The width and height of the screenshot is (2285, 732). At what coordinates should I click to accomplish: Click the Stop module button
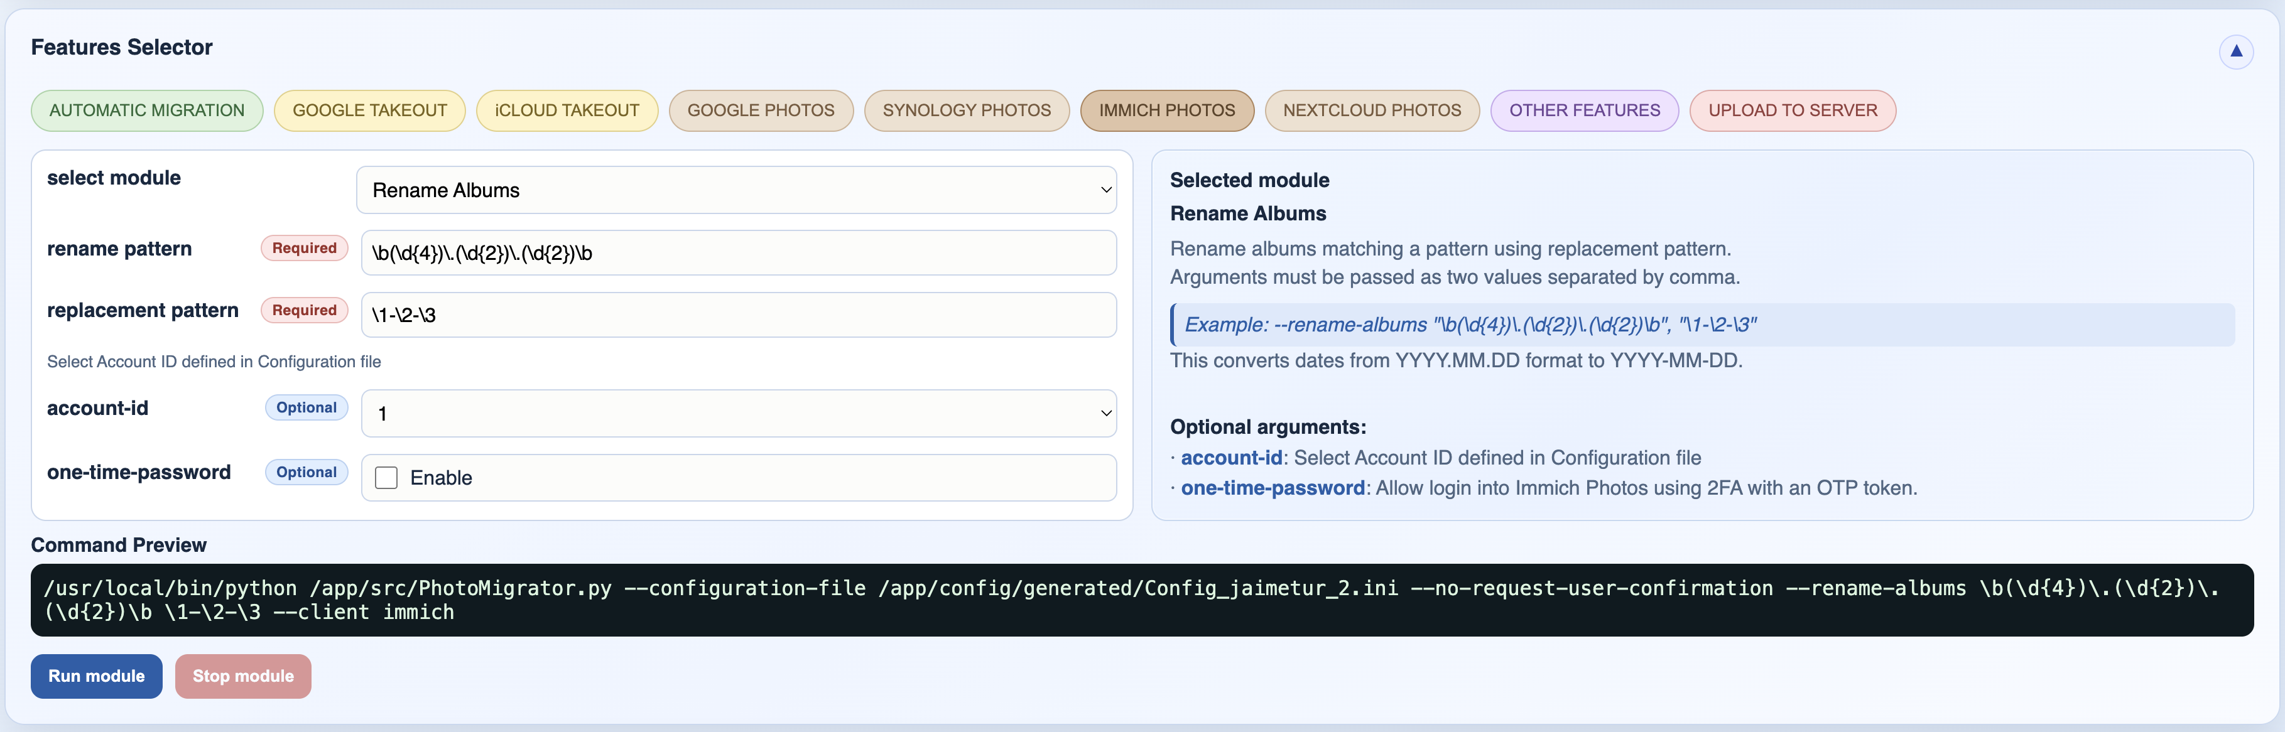tap(243, 676)
